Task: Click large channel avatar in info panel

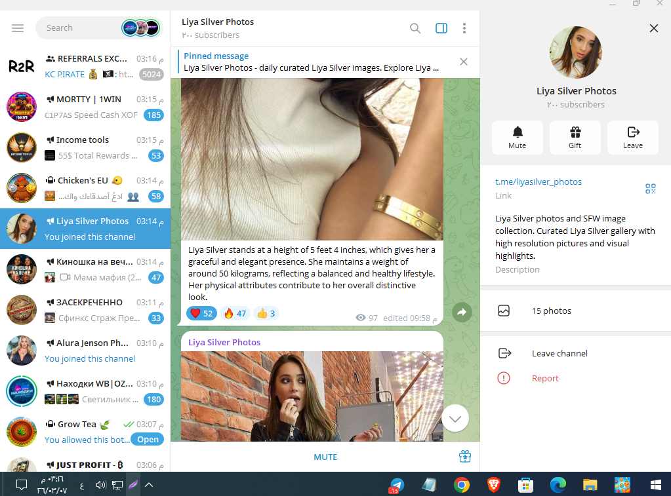Action: pyautogui.click(x=576, y=52)
